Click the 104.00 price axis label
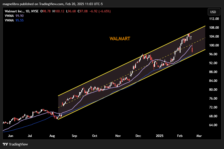 point(214,37)
